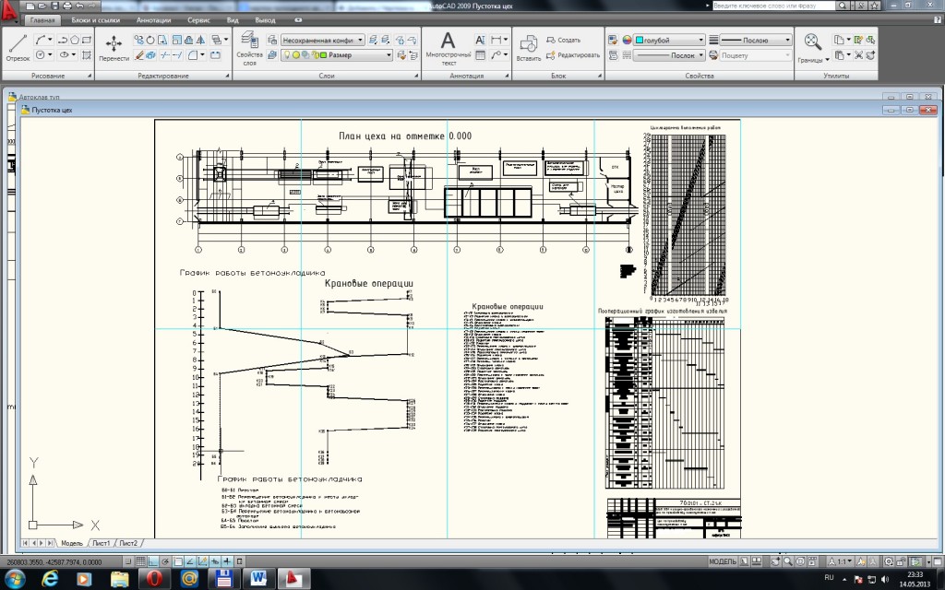
Task: Open the Послои linetype dropdown
Action: [x=670, y=54]
